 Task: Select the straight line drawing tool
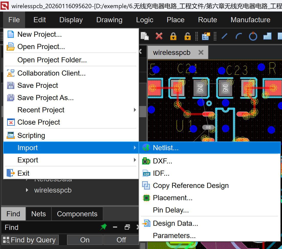click(x=224, y=36)
